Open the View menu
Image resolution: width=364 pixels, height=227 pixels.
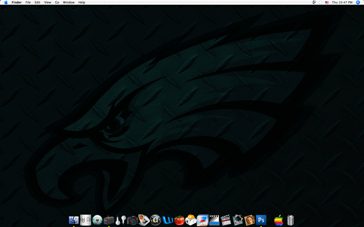tap(48, 2)
